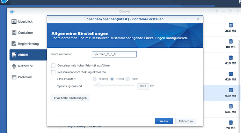Open Erweiterte Einstellungen

70,98
